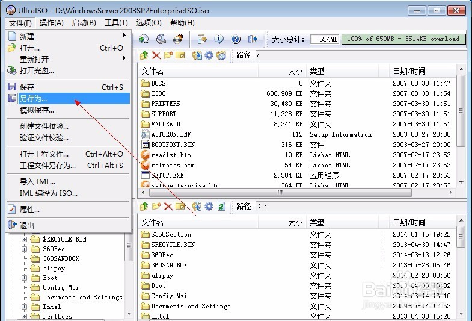Select 退出 from the File menu

[x=69, y=225]
